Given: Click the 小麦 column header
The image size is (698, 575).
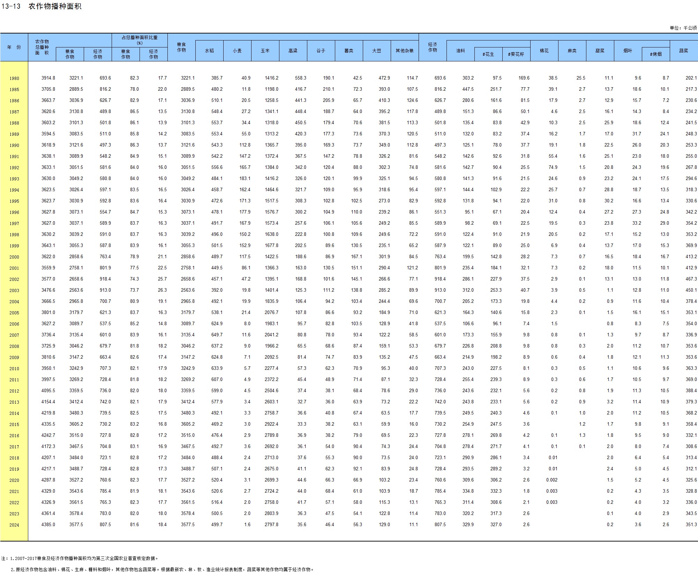Looking at the screenshot, I should coord(237,51).
